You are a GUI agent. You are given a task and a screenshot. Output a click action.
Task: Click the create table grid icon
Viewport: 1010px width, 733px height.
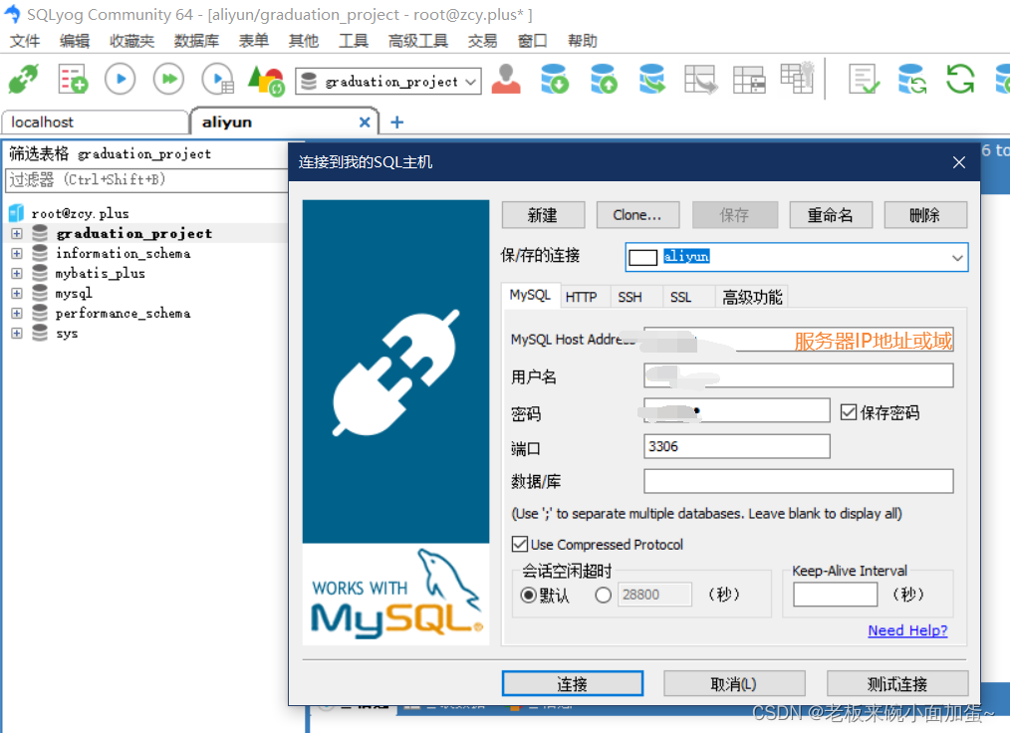point(749,80)
